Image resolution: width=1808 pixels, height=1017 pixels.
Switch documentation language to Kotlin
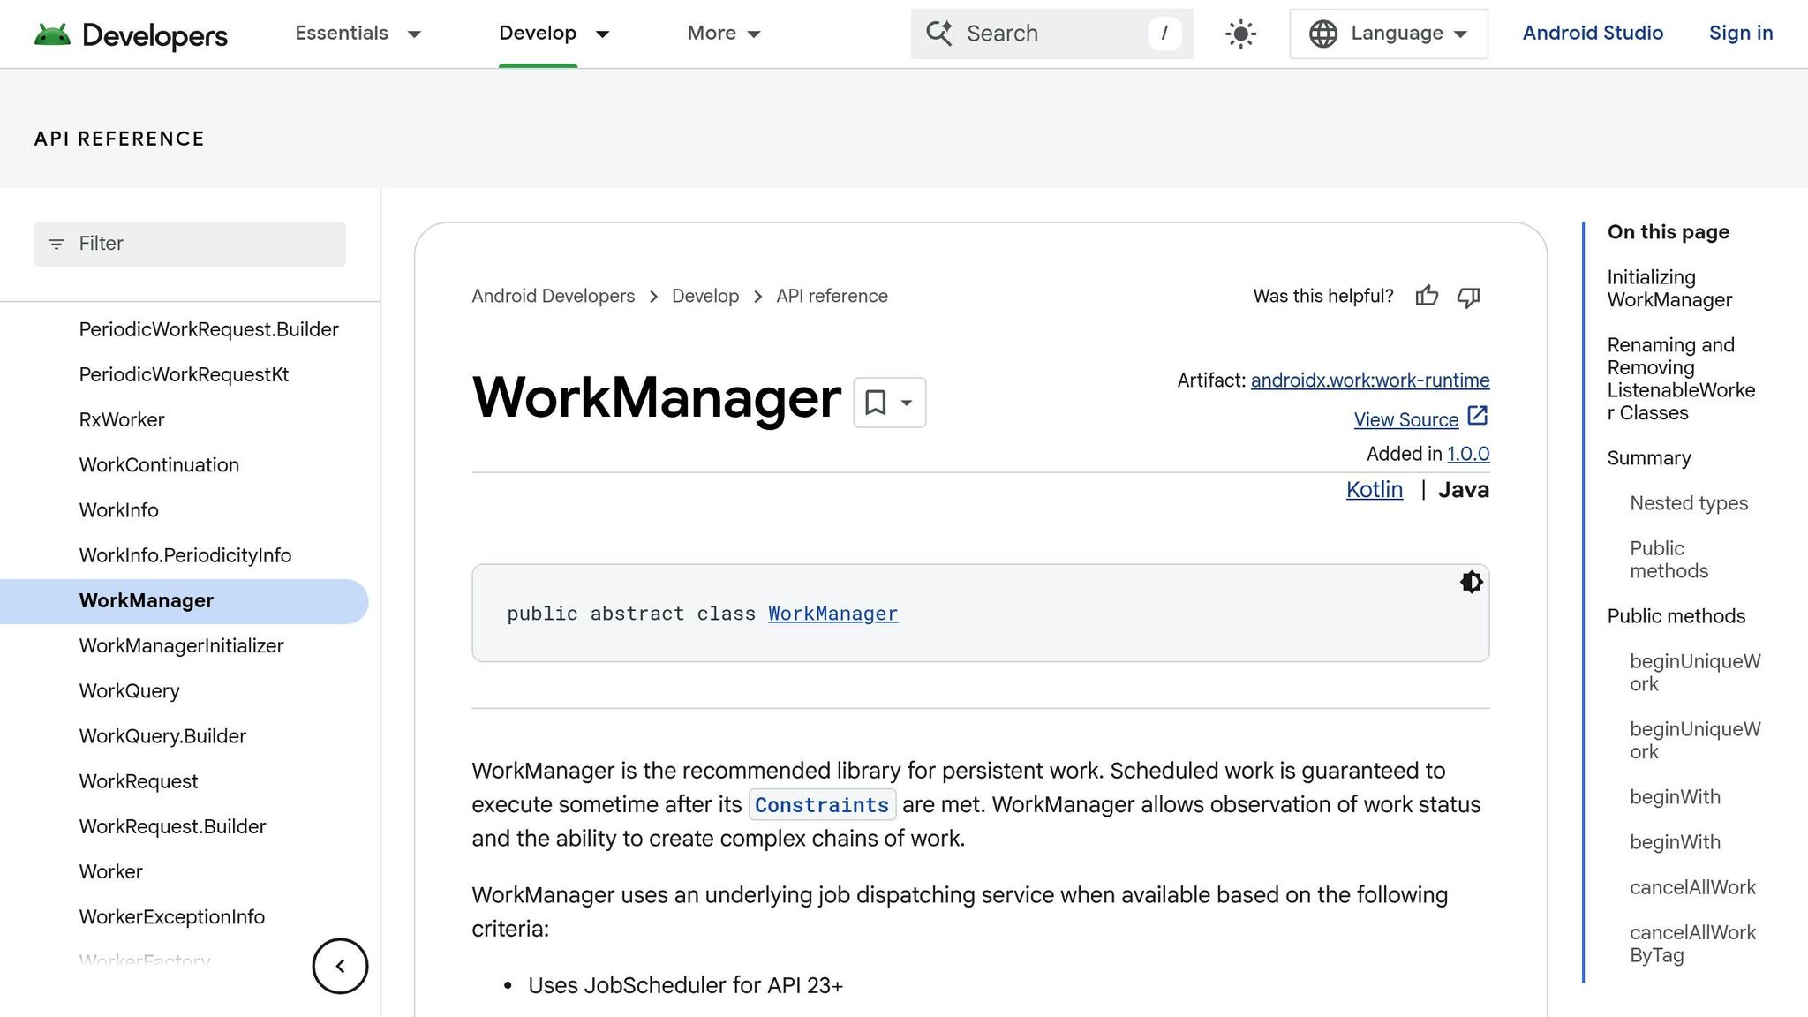tap(1374, 489)
